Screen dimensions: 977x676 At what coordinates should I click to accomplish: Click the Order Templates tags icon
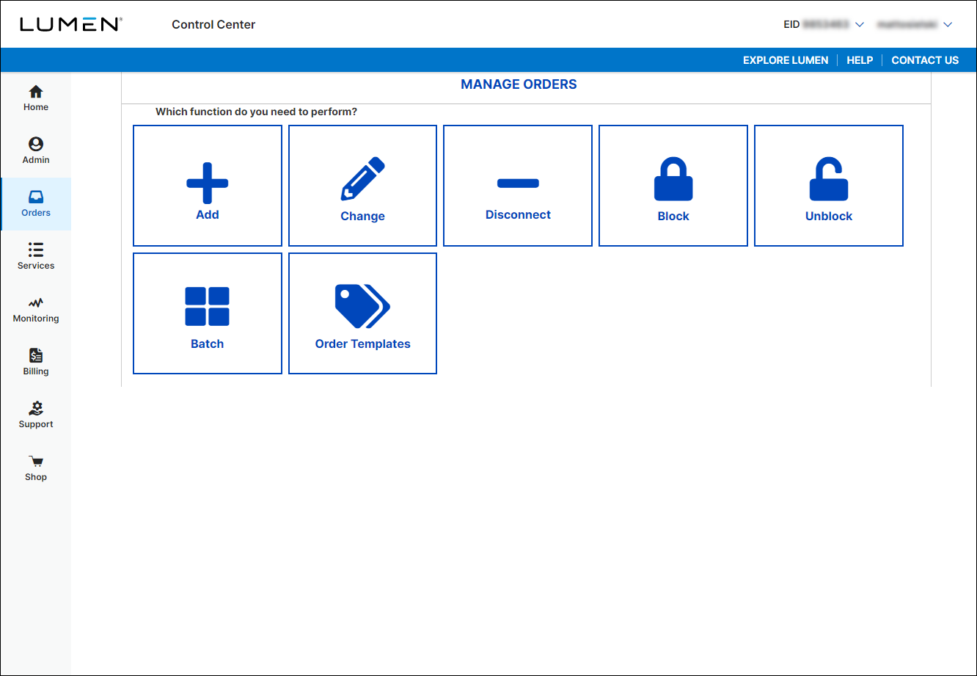point(363,306)
